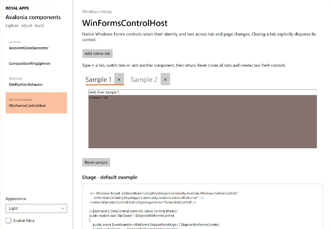Click the TabOwner class code line
331x229 pixels.
(132, 216)
